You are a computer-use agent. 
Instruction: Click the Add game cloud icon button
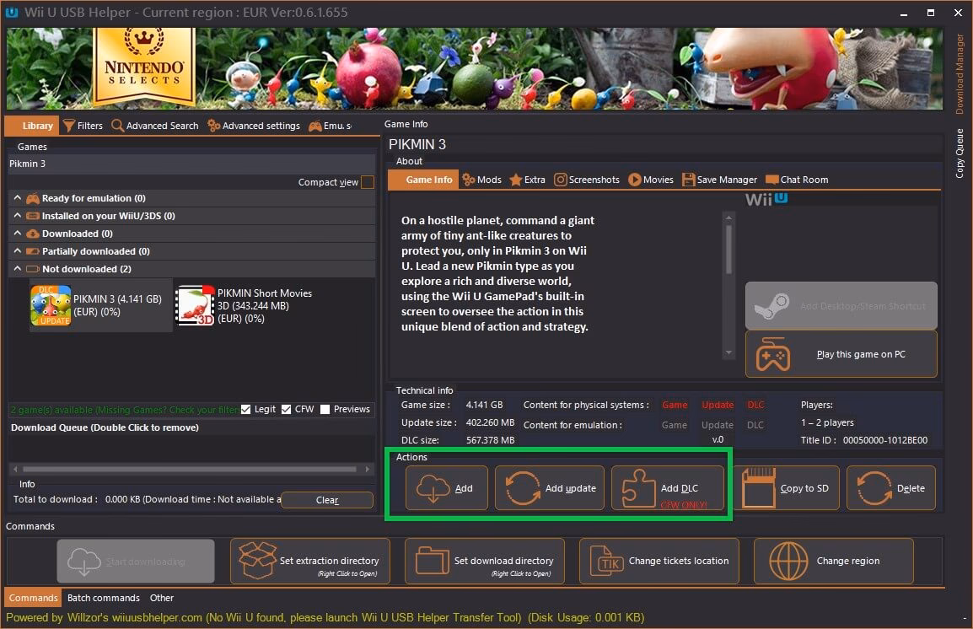pos(433,488)
